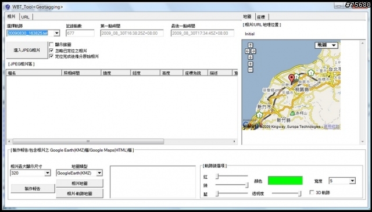
Task: Click the 匯入JPEG相片 button
Action: (x=27, y=50)
